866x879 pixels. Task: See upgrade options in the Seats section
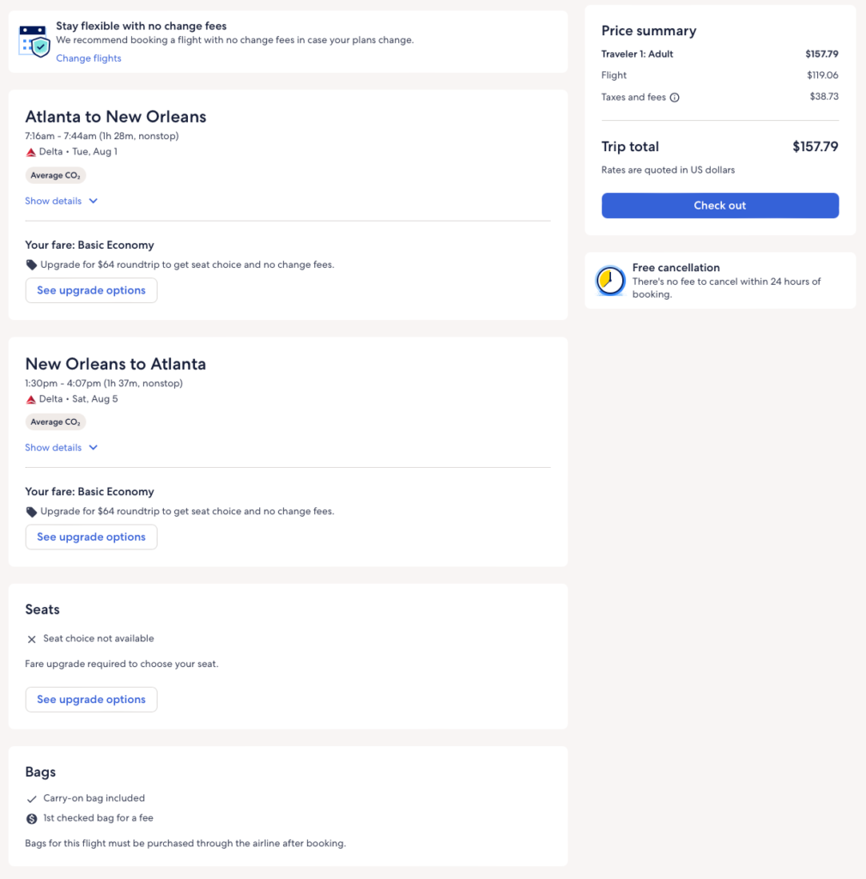(91, 700)
